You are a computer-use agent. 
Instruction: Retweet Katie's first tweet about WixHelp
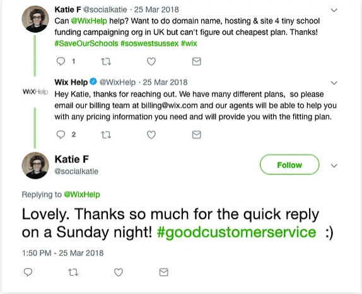106,62
